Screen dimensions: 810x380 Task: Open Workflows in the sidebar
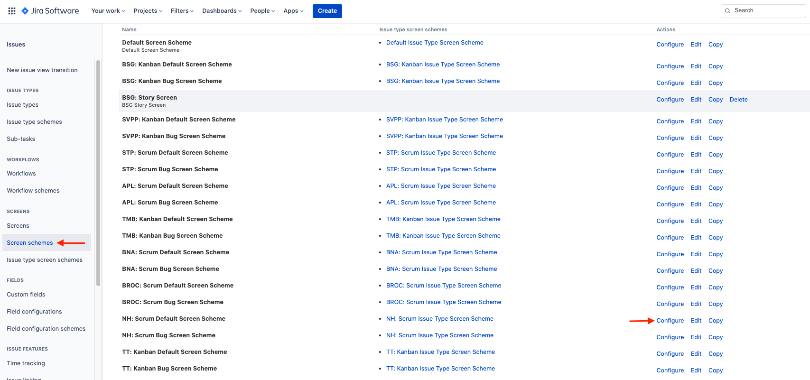point(21,174)
